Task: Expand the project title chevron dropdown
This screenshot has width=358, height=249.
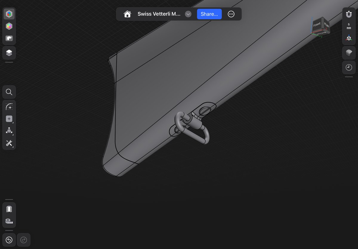Action: [188, 14]
